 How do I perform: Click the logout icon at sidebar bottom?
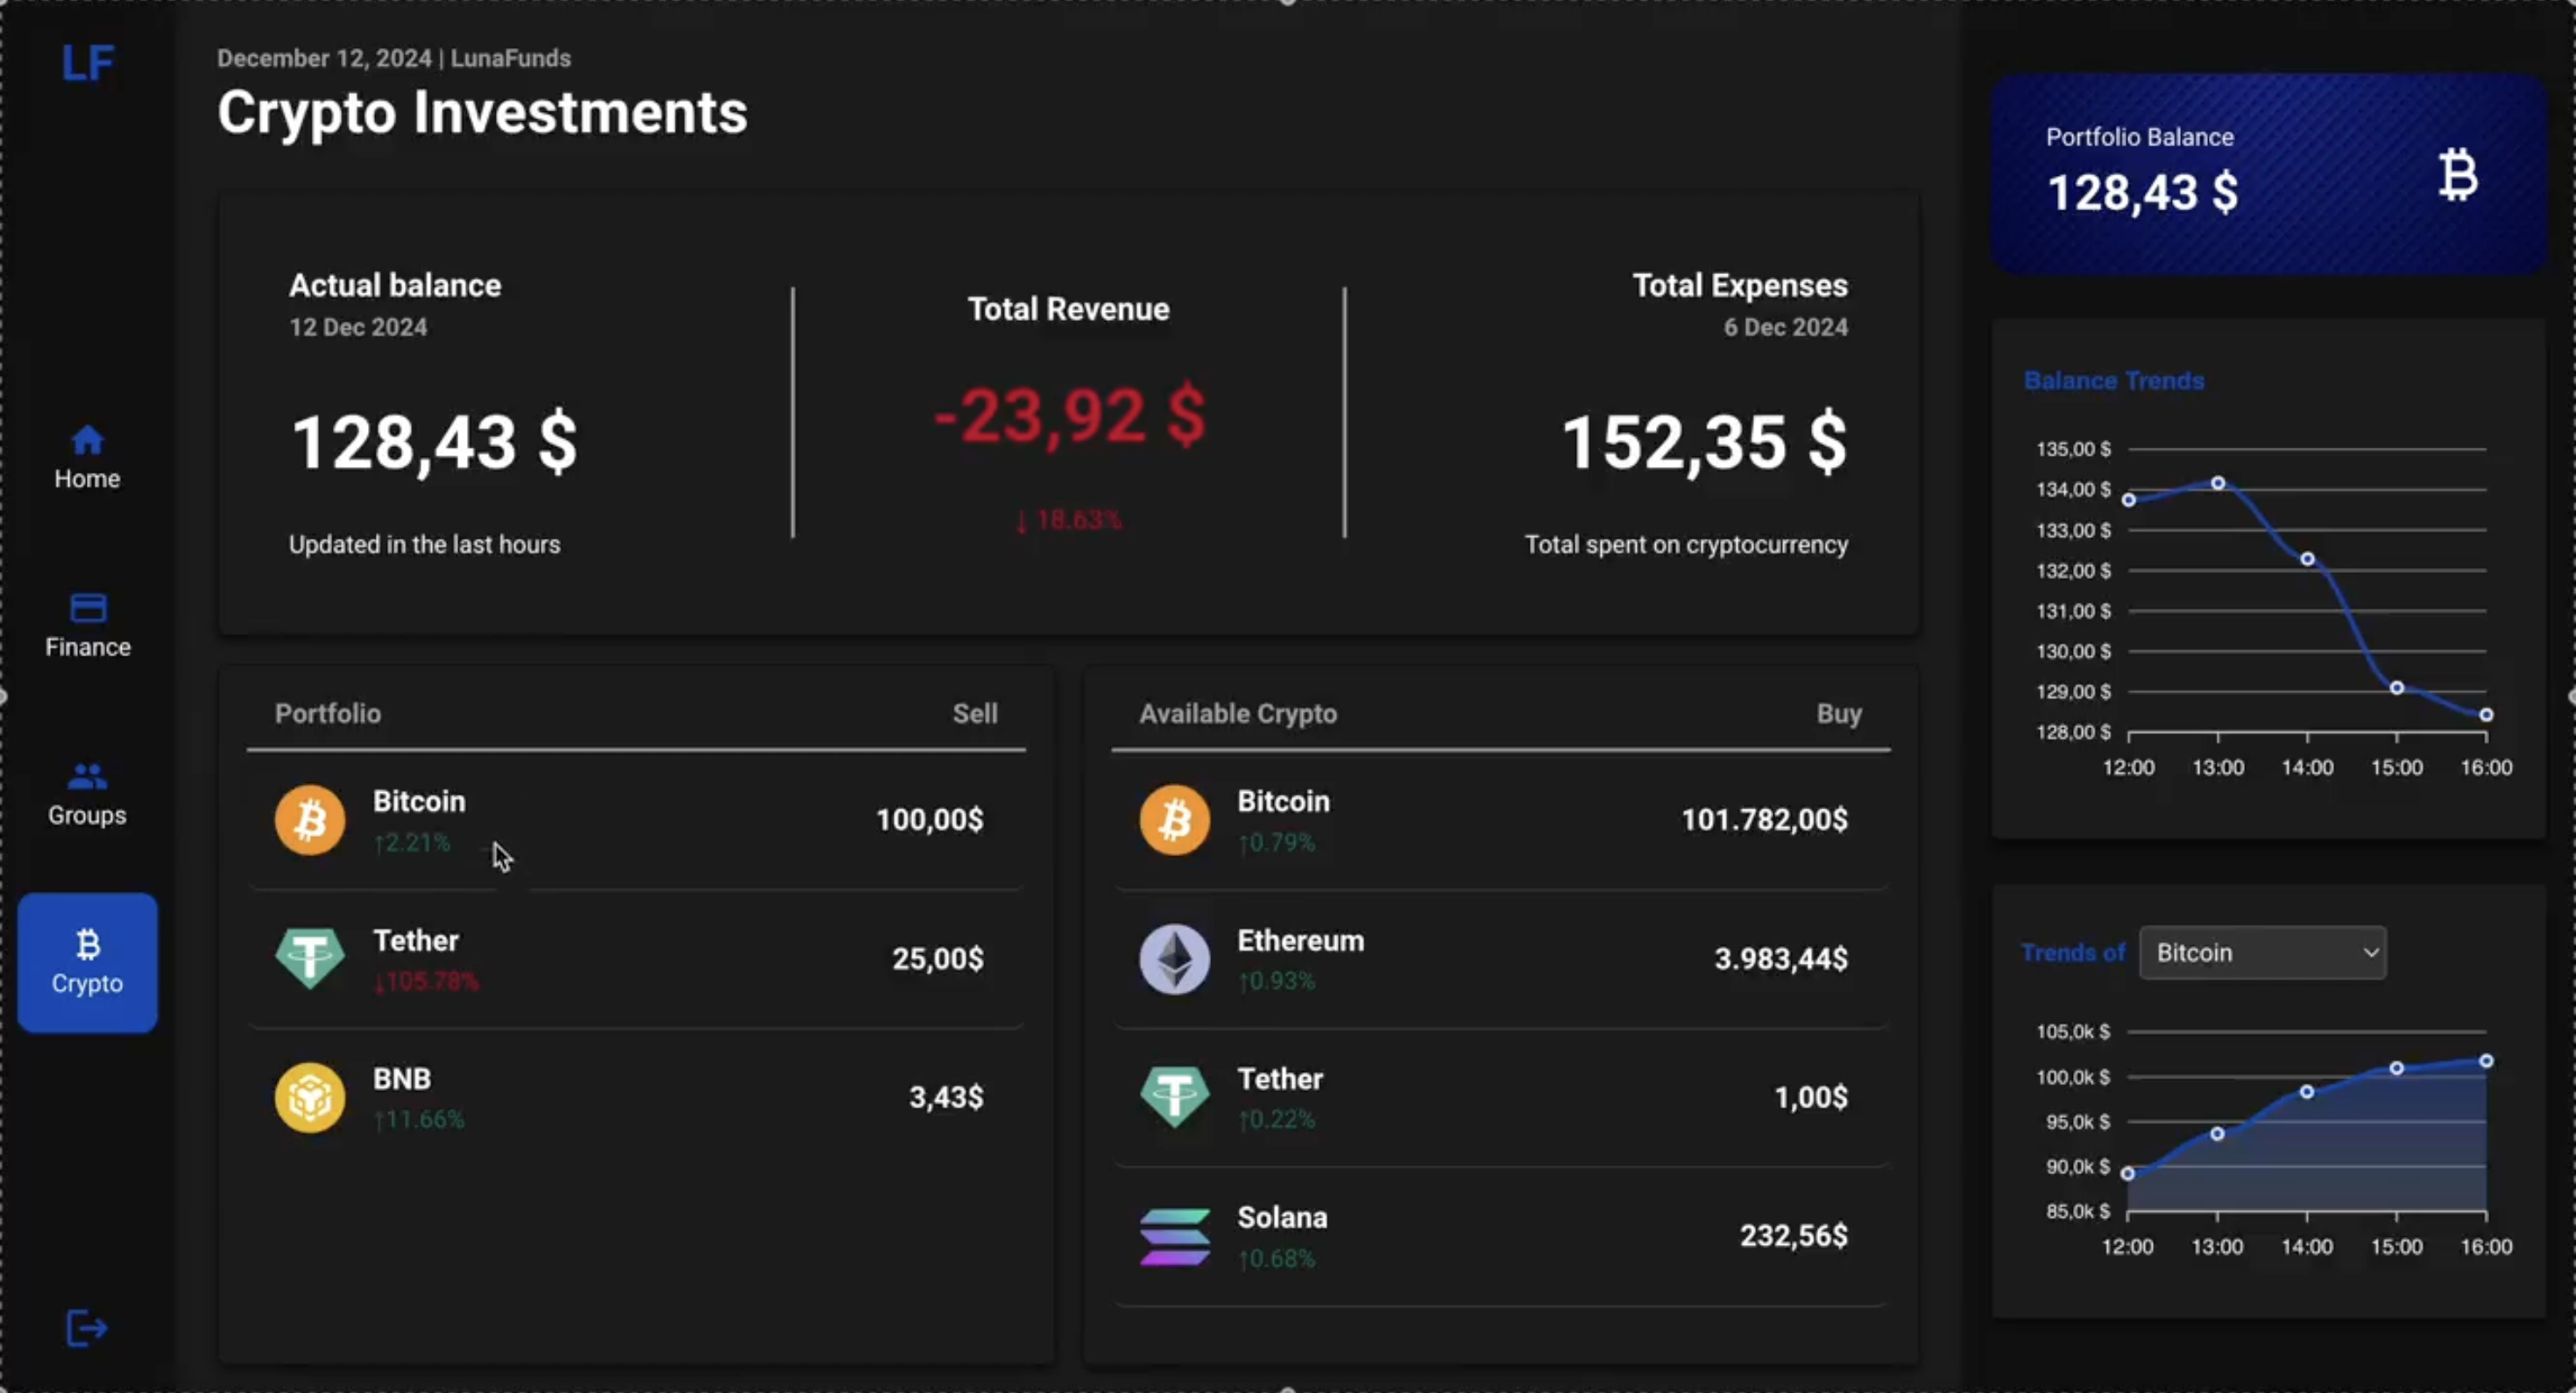tap(87, 1328)
